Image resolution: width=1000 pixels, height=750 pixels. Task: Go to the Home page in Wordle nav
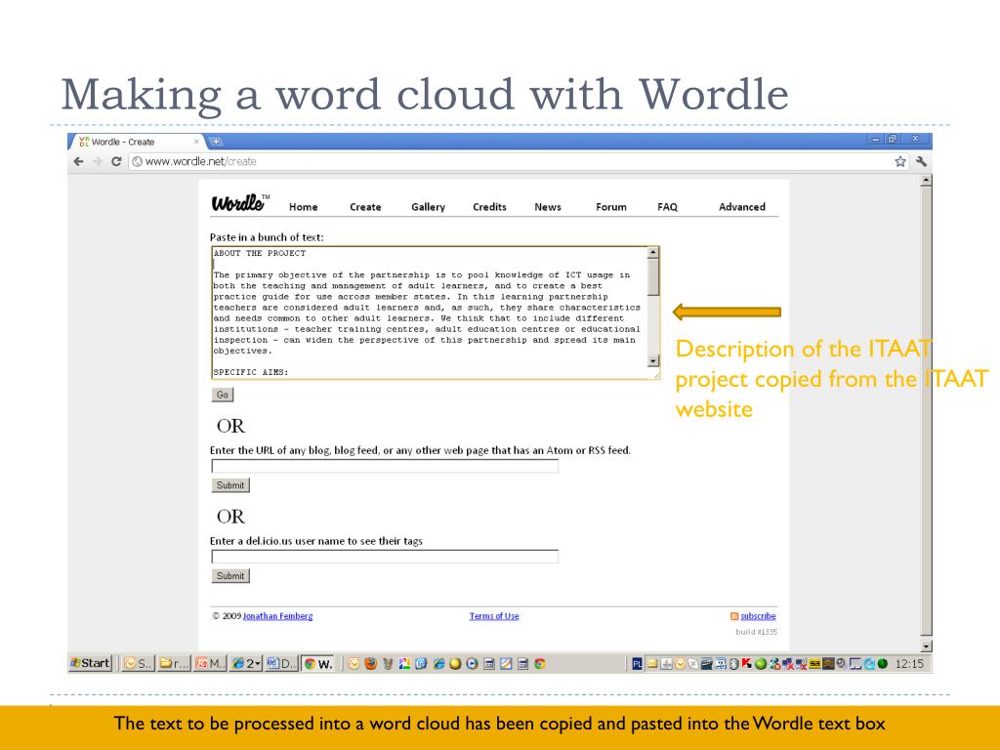pyautogui.click(x=303, y=207)
